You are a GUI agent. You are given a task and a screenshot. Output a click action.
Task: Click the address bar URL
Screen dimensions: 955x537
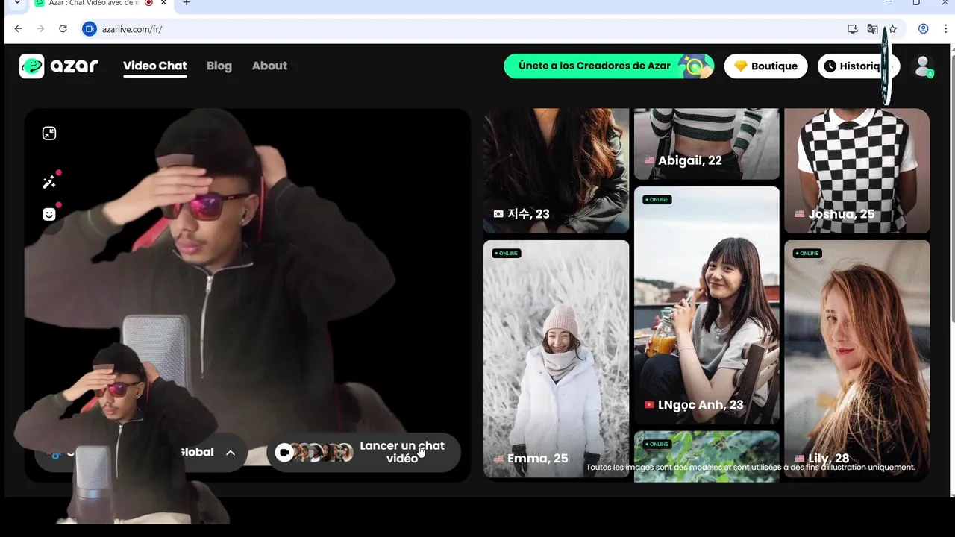coord(132,29)
